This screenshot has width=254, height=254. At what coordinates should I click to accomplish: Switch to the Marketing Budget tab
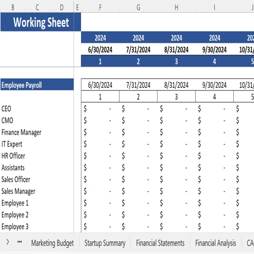[52, 243]
